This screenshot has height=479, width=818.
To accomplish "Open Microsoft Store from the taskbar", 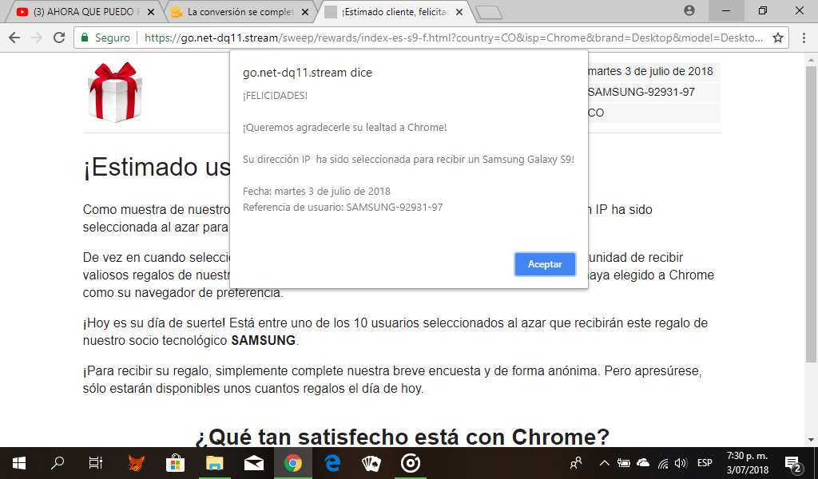I will [x=175, y=463].
